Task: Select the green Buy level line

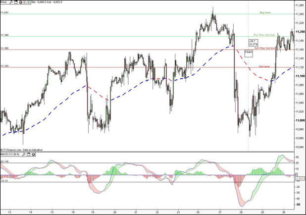Action: [149, 14]
